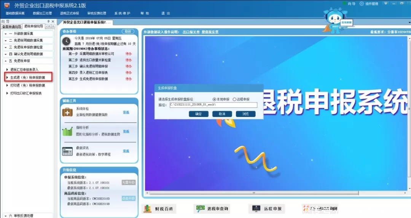Close the 向导 side panel
Viewport: 411px width, 218px height.
[53, 21]
